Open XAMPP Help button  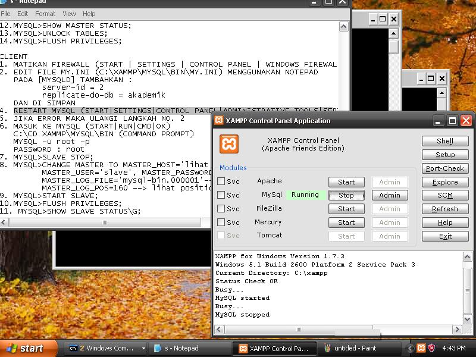coord(445,223)
